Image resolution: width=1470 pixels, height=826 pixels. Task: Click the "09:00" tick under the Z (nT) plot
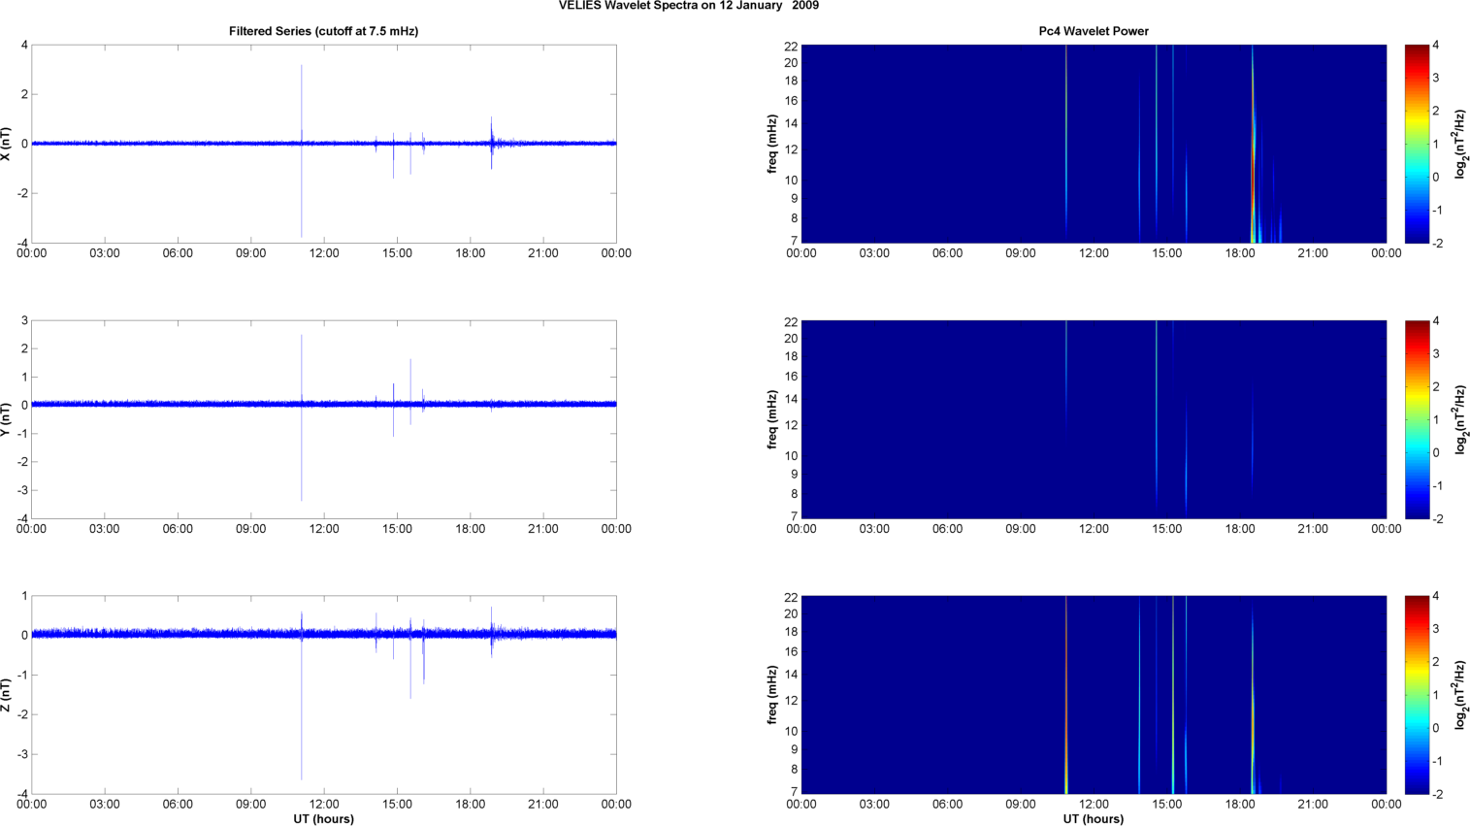pos(251,805)
